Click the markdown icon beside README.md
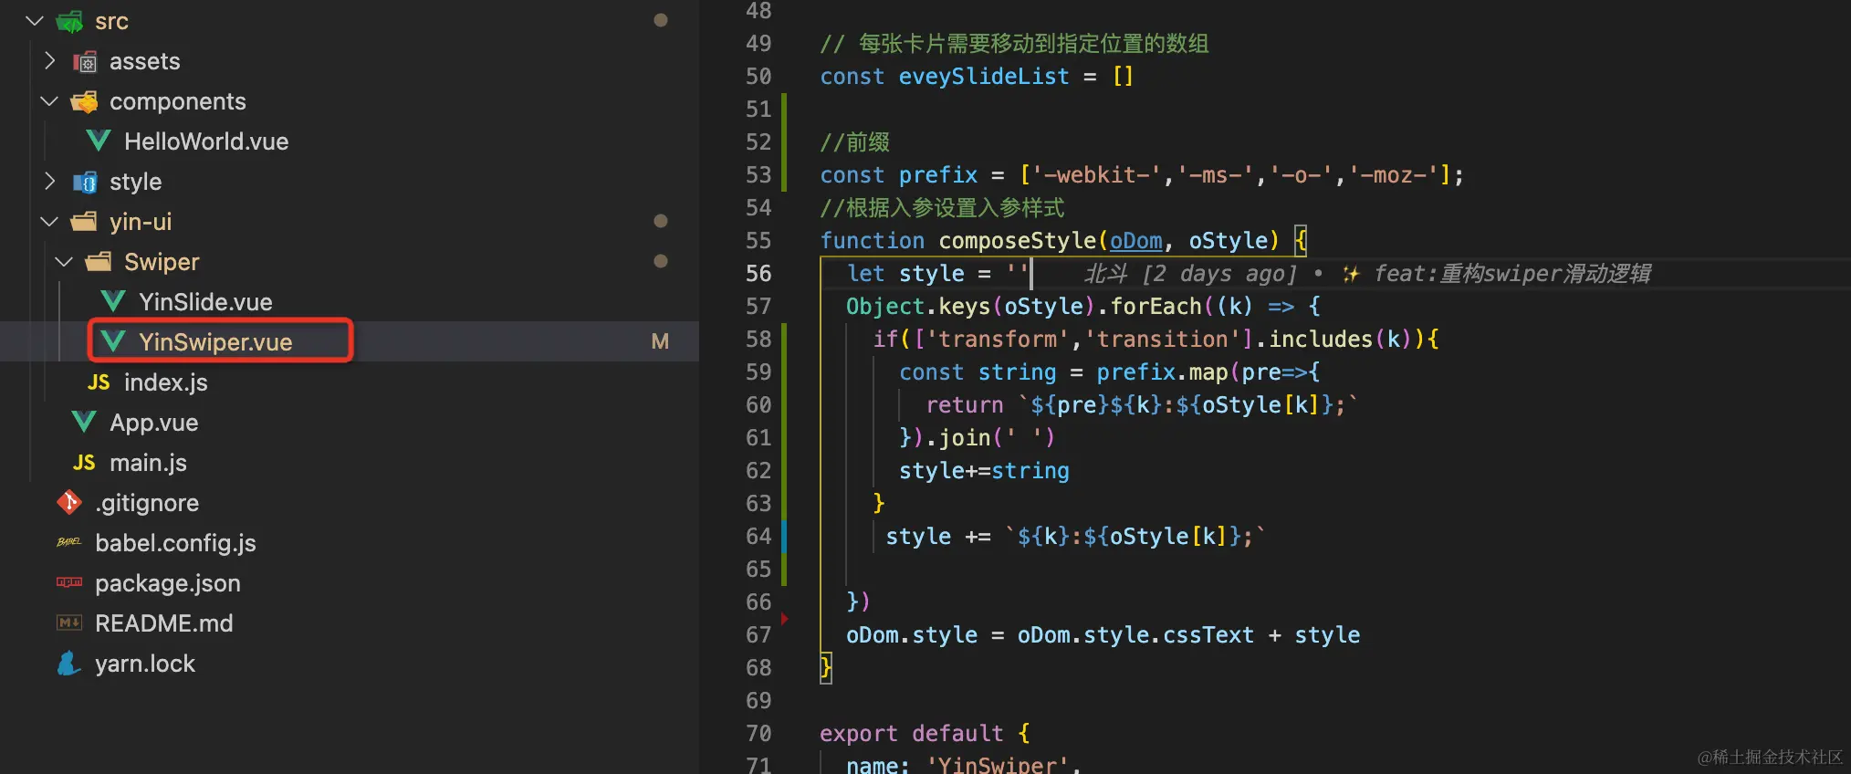Viewport: 1851px width, 774px height. click(x=69, y=622)
